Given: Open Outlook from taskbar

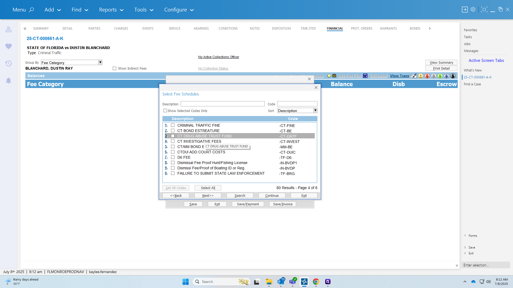Looking at the screenshot, I should click(281, 282).
